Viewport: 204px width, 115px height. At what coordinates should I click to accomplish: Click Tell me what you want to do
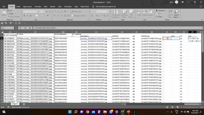[x=106, y=6]
